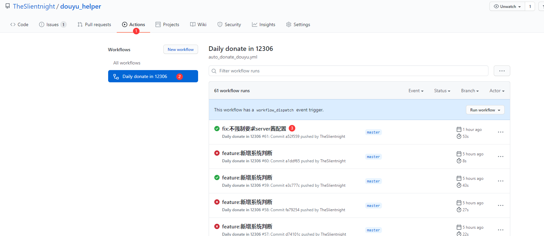The image size is (544, 236).
Task: Click master branch label of run #59
Action: 373,181
